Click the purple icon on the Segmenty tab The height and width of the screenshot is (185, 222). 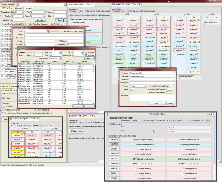69,116
